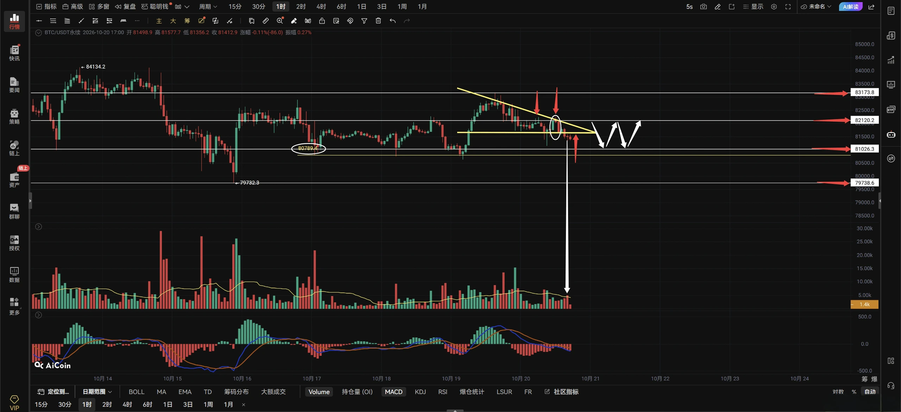Activate the zoom magnifier tool
The width and height of the screenshot is (901, 412).
click(280, 21)
